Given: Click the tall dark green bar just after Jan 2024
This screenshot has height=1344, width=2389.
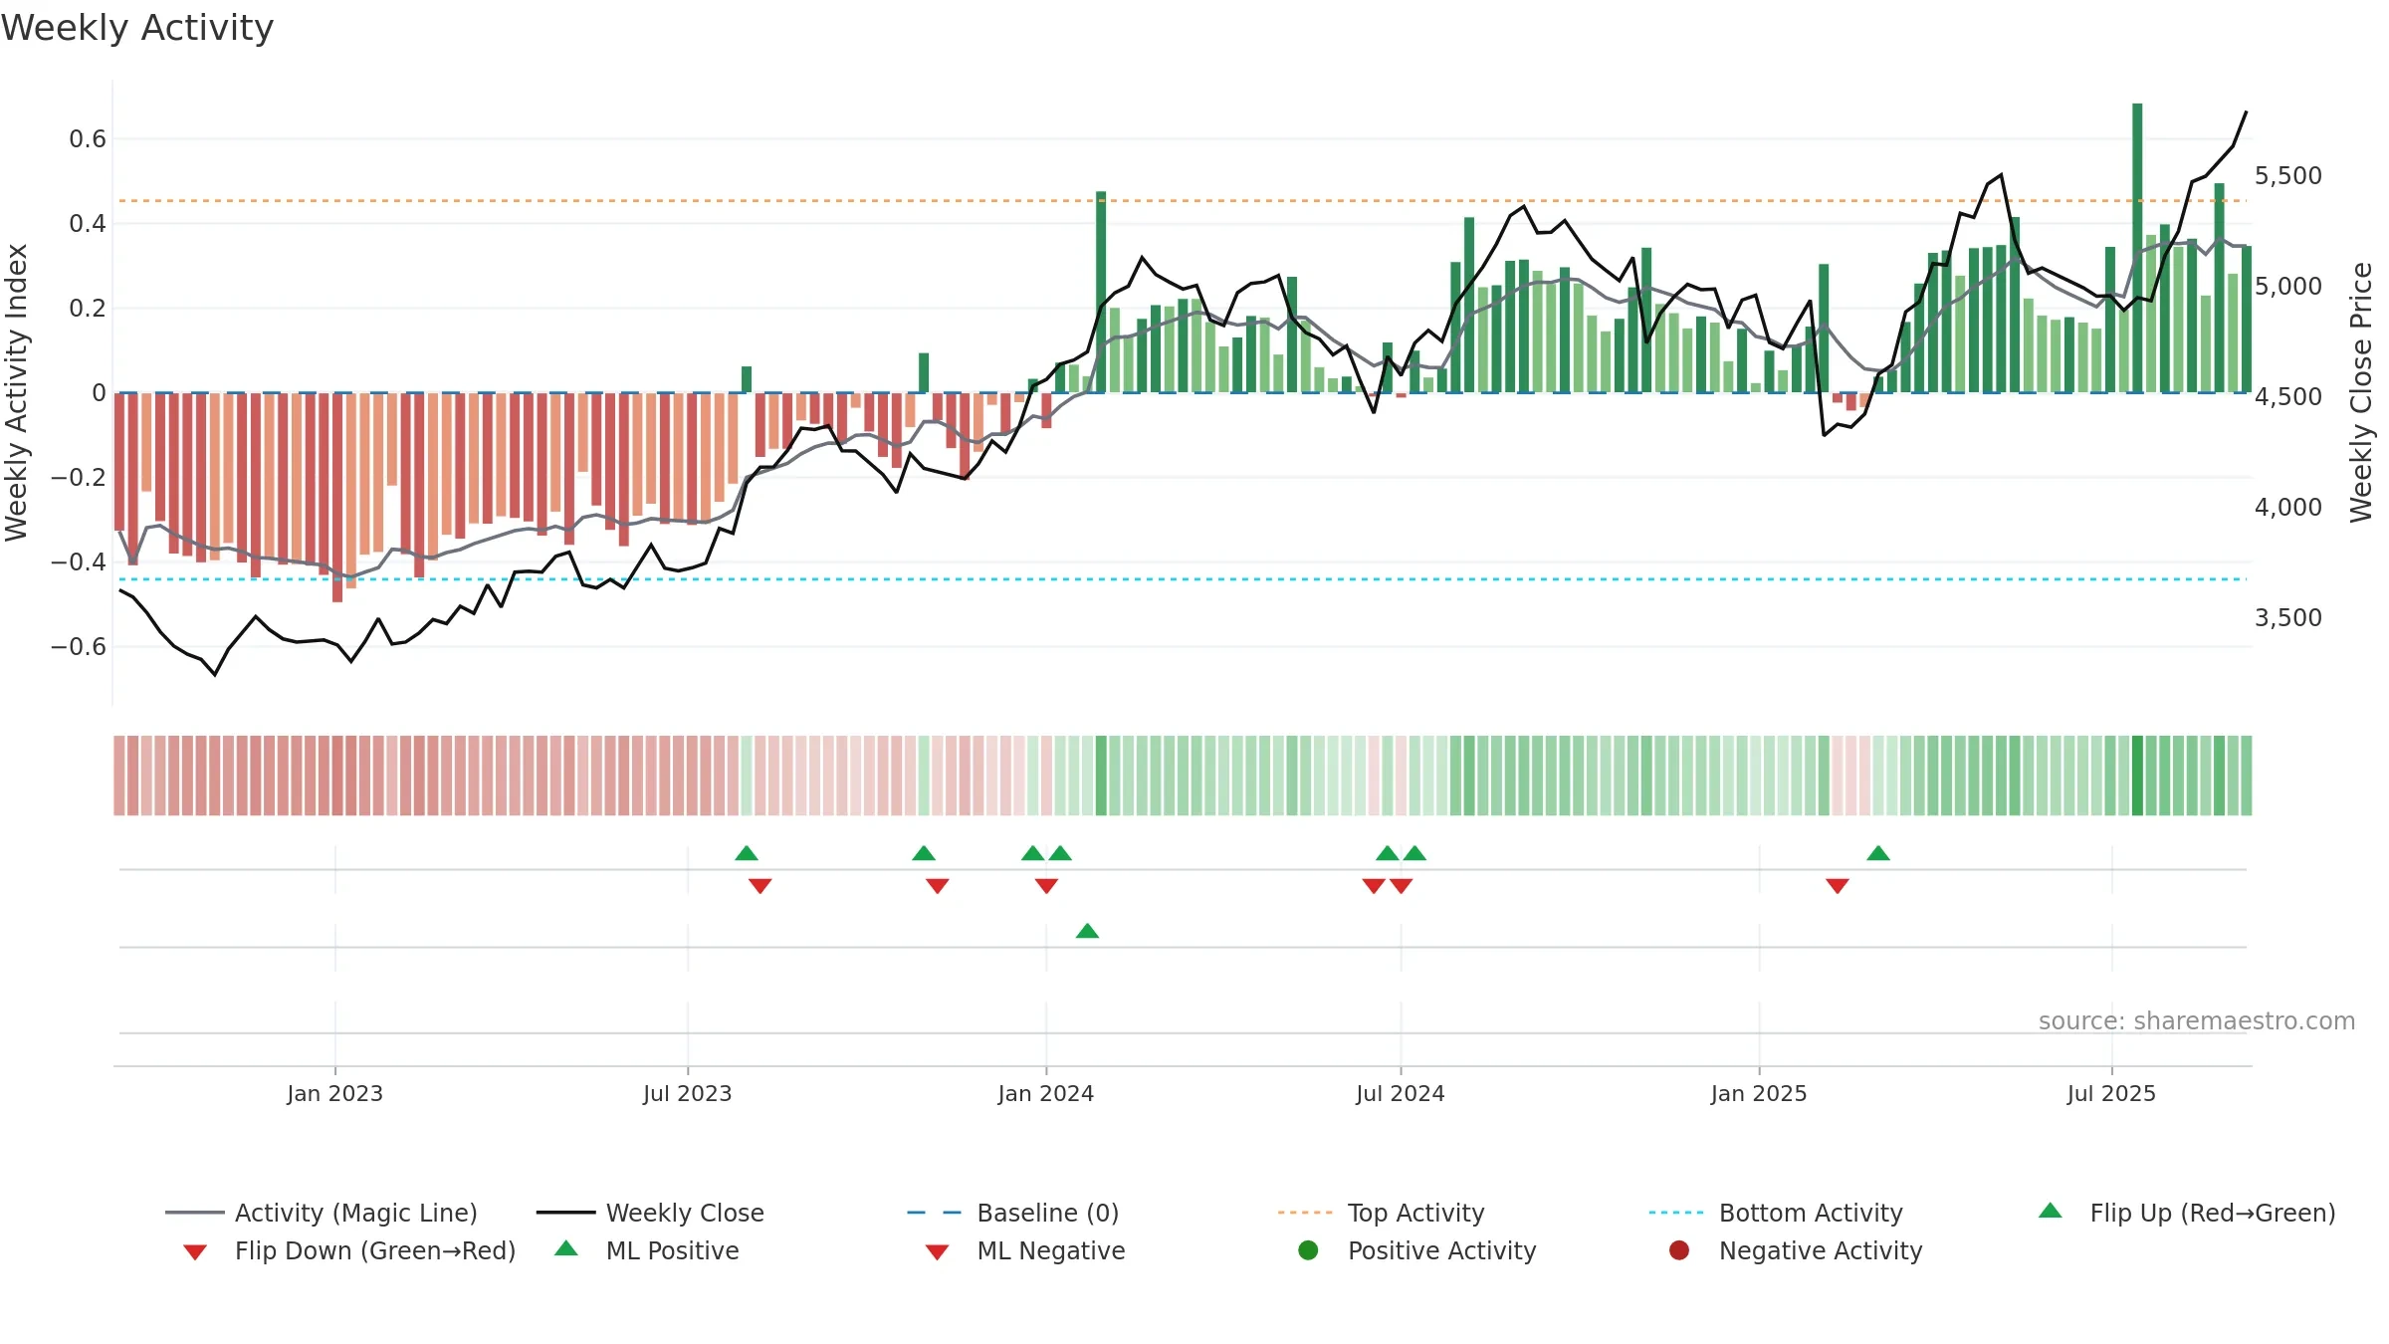Looking at the screenshot, I should [1101, 292].
